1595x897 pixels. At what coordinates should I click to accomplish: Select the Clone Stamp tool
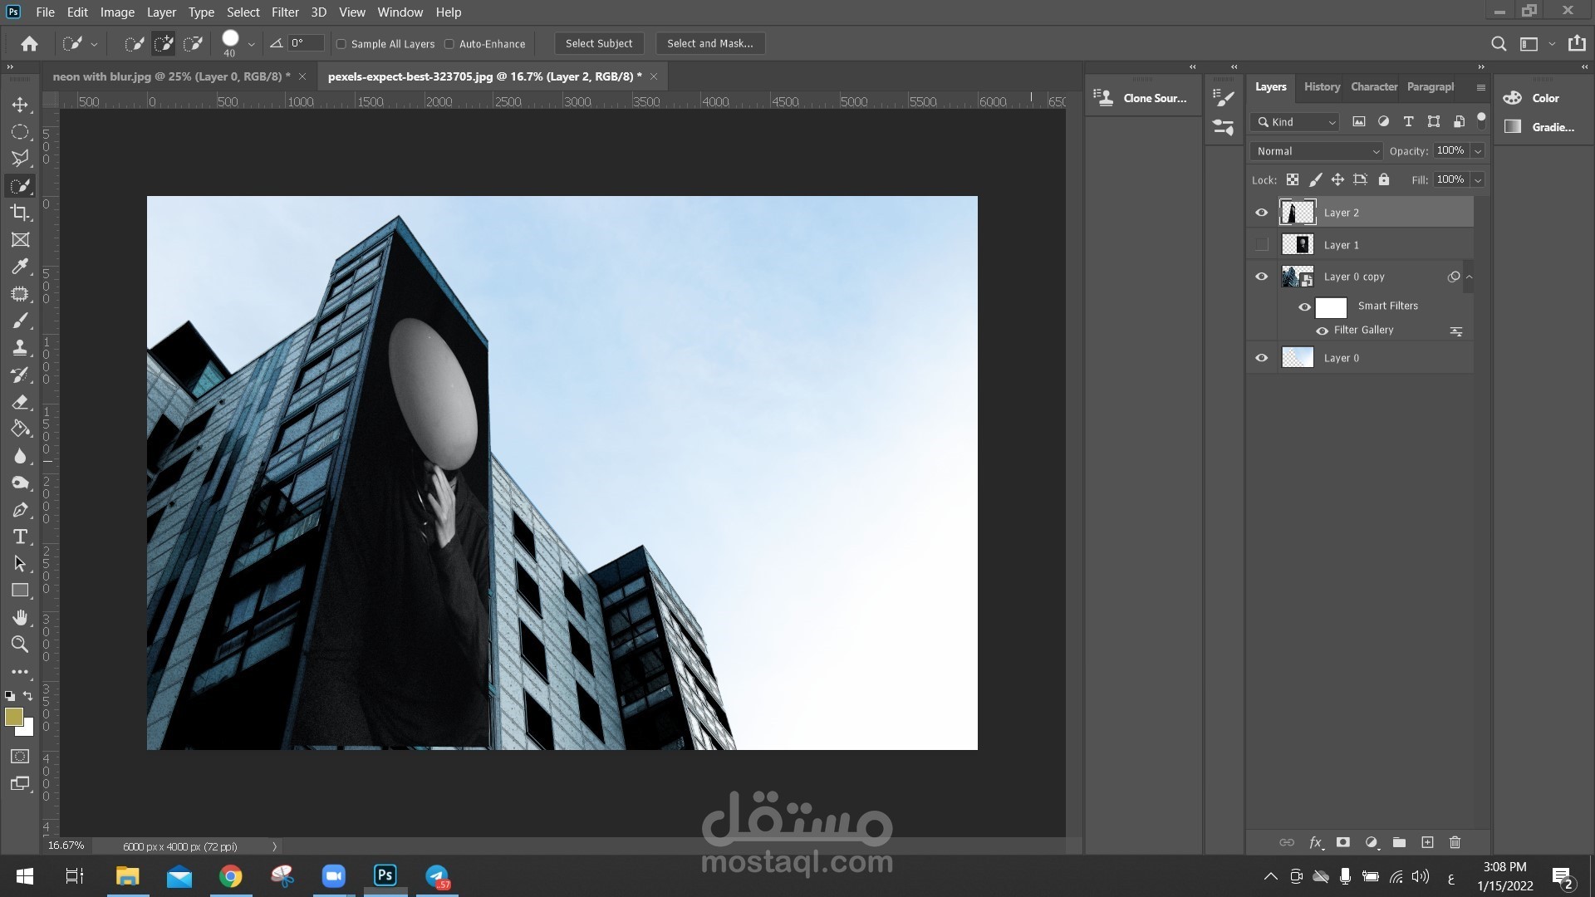click(x=20, y=348)
